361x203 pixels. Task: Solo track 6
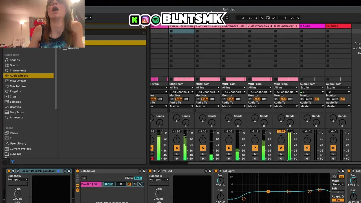pos(229,154)
